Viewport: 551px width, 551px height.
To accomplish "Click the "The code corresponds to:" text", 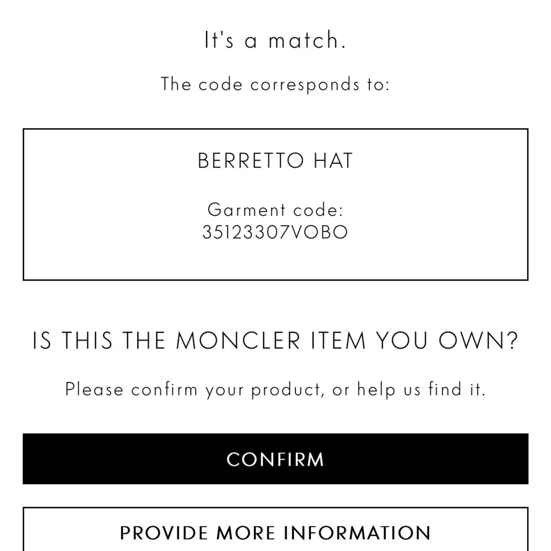I will 275,84.
